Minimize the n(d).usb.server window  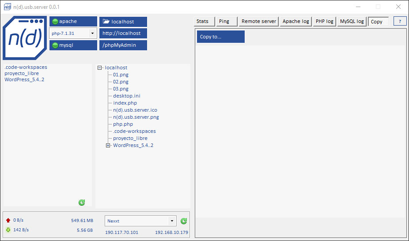358,7
